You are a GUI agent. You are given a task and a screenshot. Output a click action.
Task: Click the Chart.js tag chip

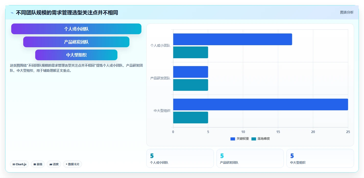19,164
